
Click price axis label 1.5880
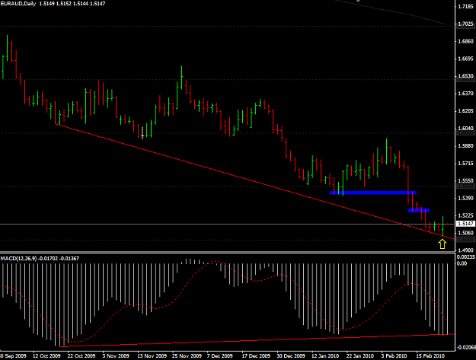coord(465,146)
